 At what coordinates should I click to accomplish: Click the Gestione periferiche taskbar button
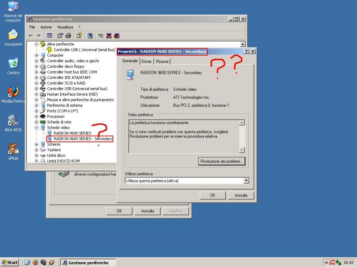[x=88, y=263]
